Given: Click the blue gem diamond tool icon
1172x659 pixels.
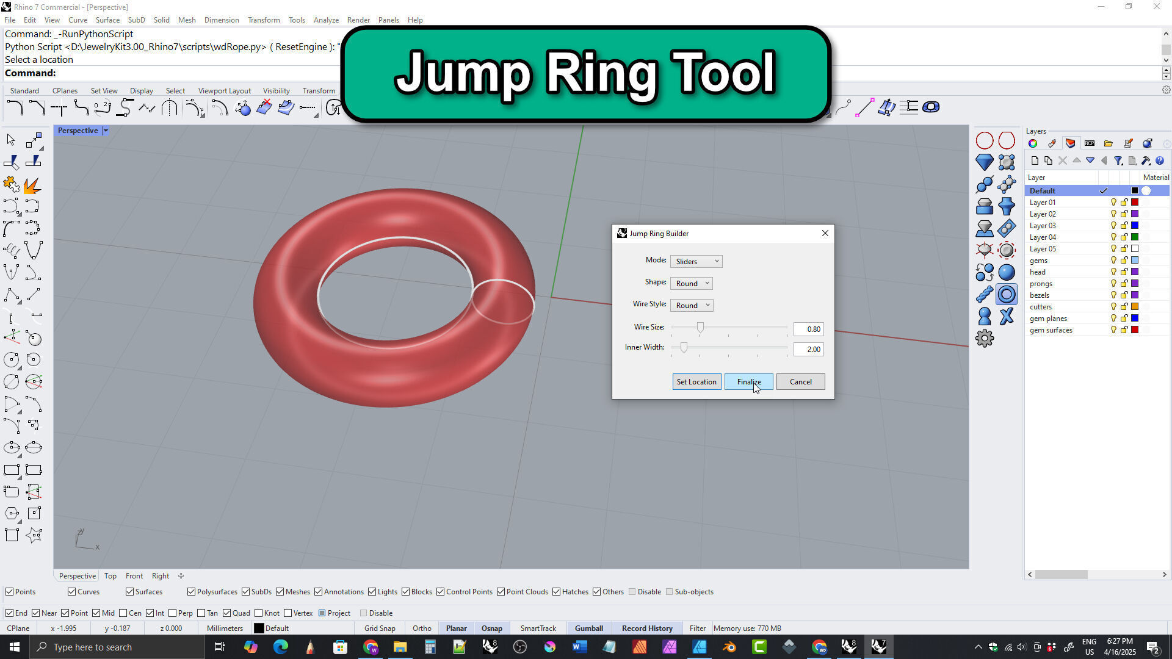Looking at the screenshot, I should pos(985,162).
